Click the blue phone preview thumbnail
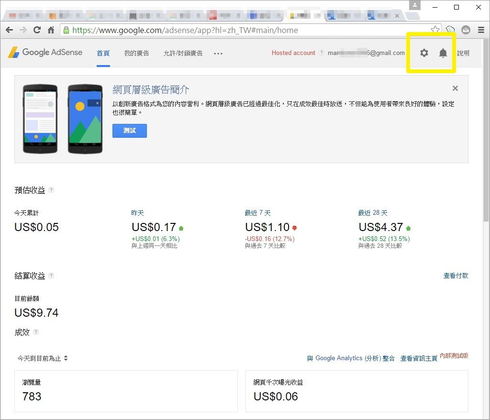Screen dimensions: 490x420 click(x=85, y=119)
